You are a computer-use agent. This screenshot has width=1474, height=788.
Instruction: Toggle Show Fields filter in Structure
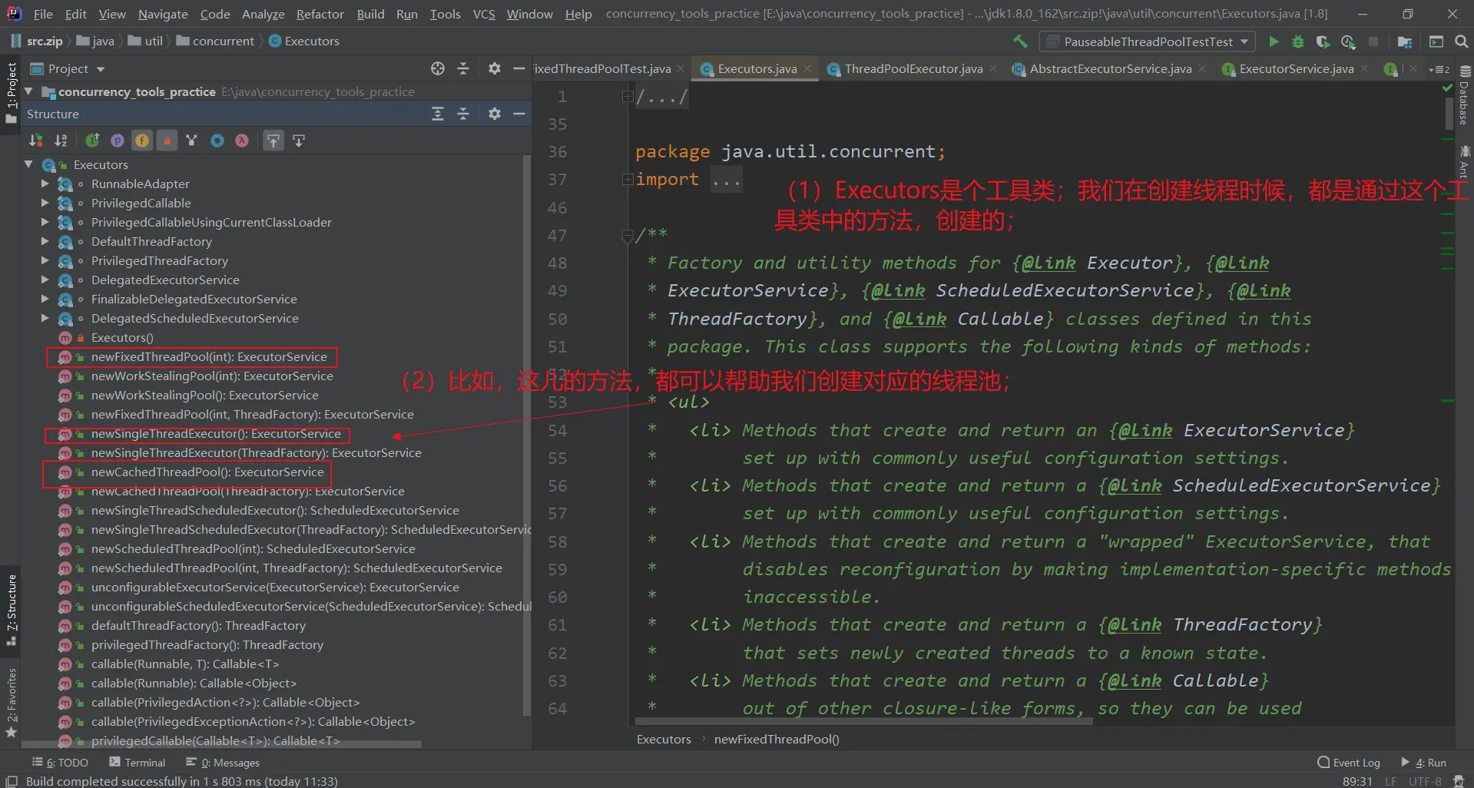coord(142,141)
